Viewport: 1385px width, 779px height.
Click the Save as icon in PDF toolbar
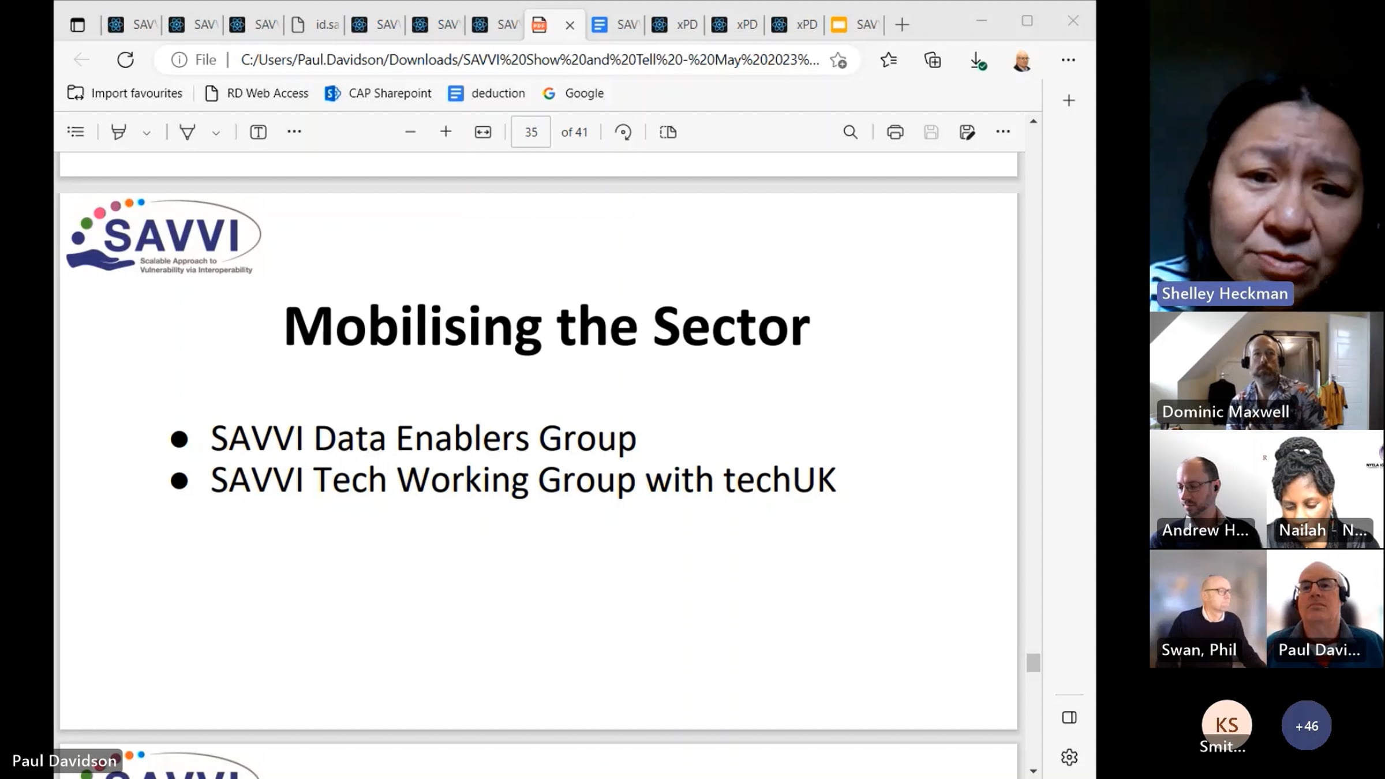pyautogui.click(x=967, y=132)
